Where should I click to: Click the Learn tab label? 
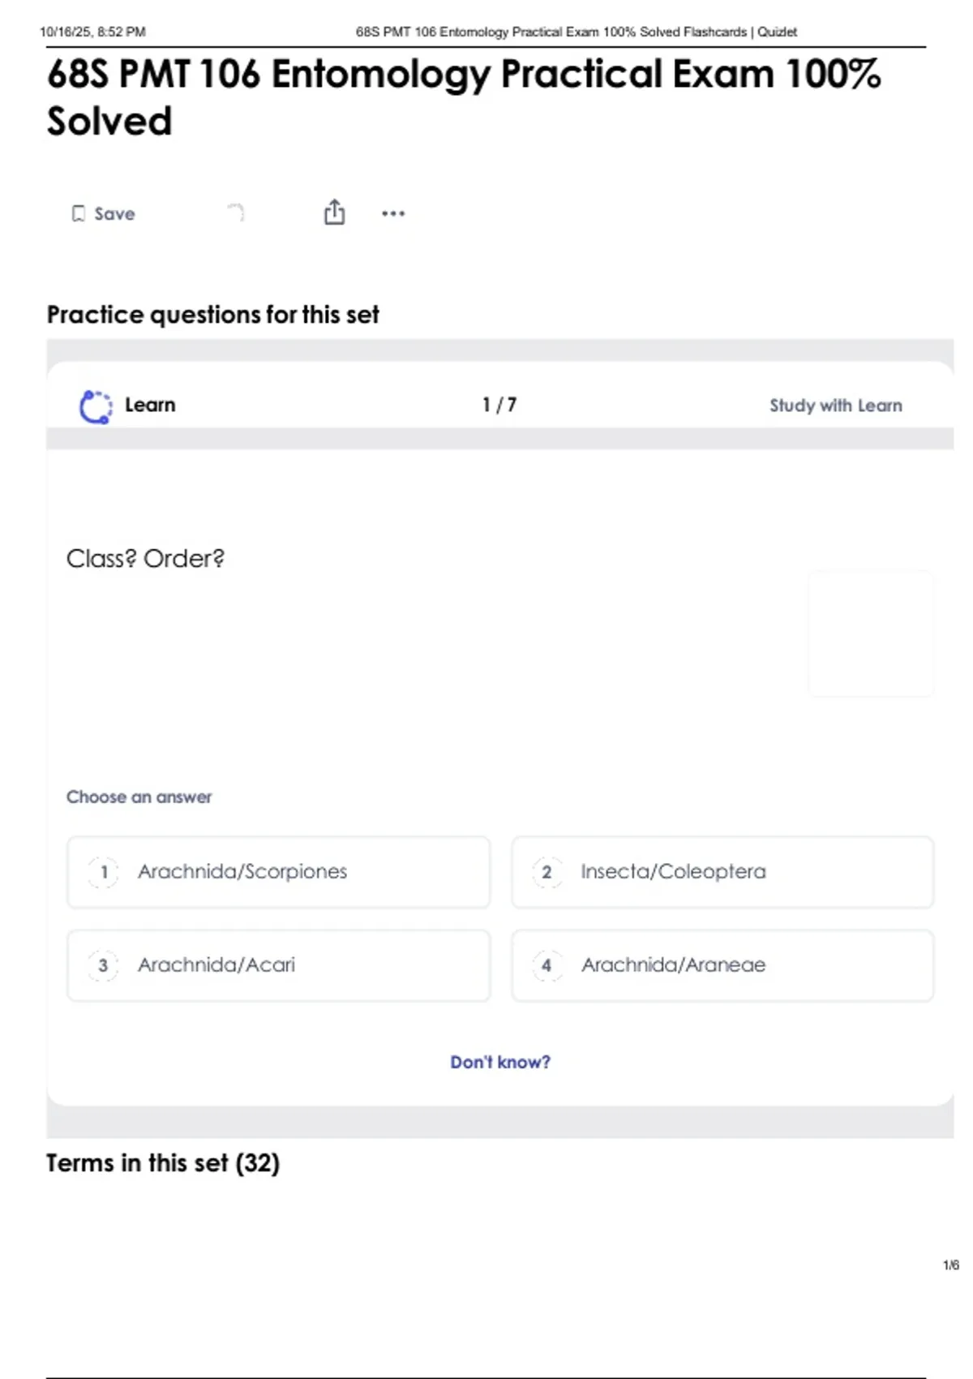(150, 405)
